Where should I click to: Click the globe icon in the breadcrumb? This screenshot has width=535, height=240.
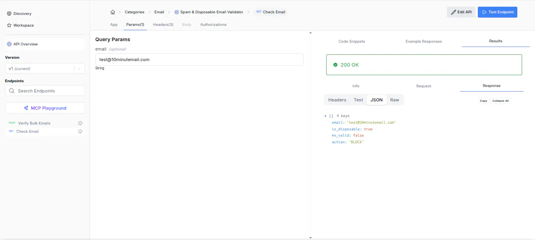177,12
